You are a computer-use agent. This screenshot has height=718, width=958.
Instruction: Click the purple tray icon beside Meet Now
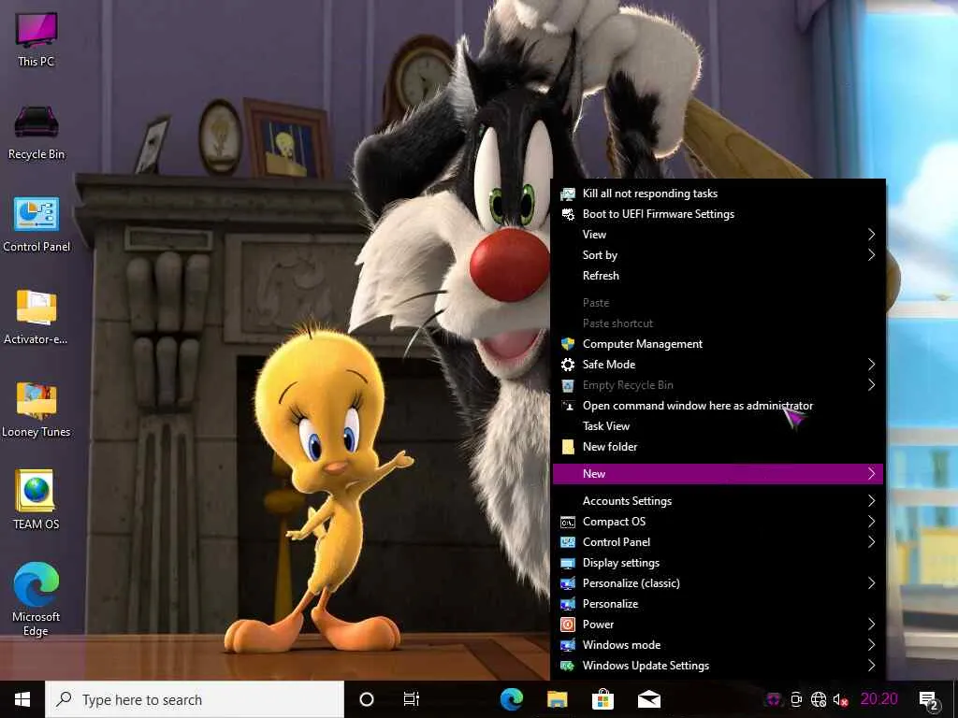click(774, 699)
